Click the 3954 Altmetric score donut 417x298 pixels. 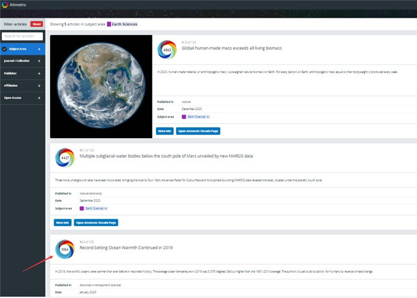[x=64, y=249]
